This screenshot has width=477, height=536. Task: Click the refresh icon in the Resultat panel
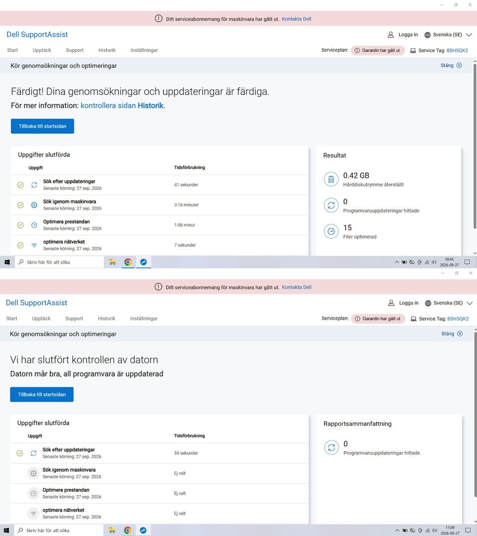331,206
